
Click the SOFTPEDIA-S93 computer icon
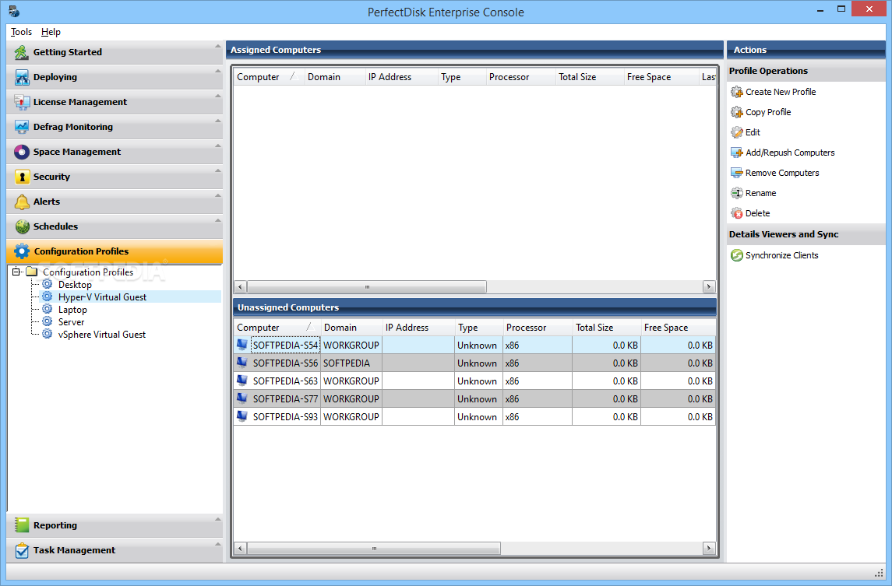click(x=242, y=416)
